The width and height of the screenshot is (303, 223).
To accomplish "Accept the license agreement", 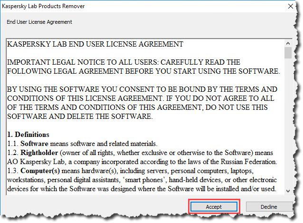I will coord(214,207).
